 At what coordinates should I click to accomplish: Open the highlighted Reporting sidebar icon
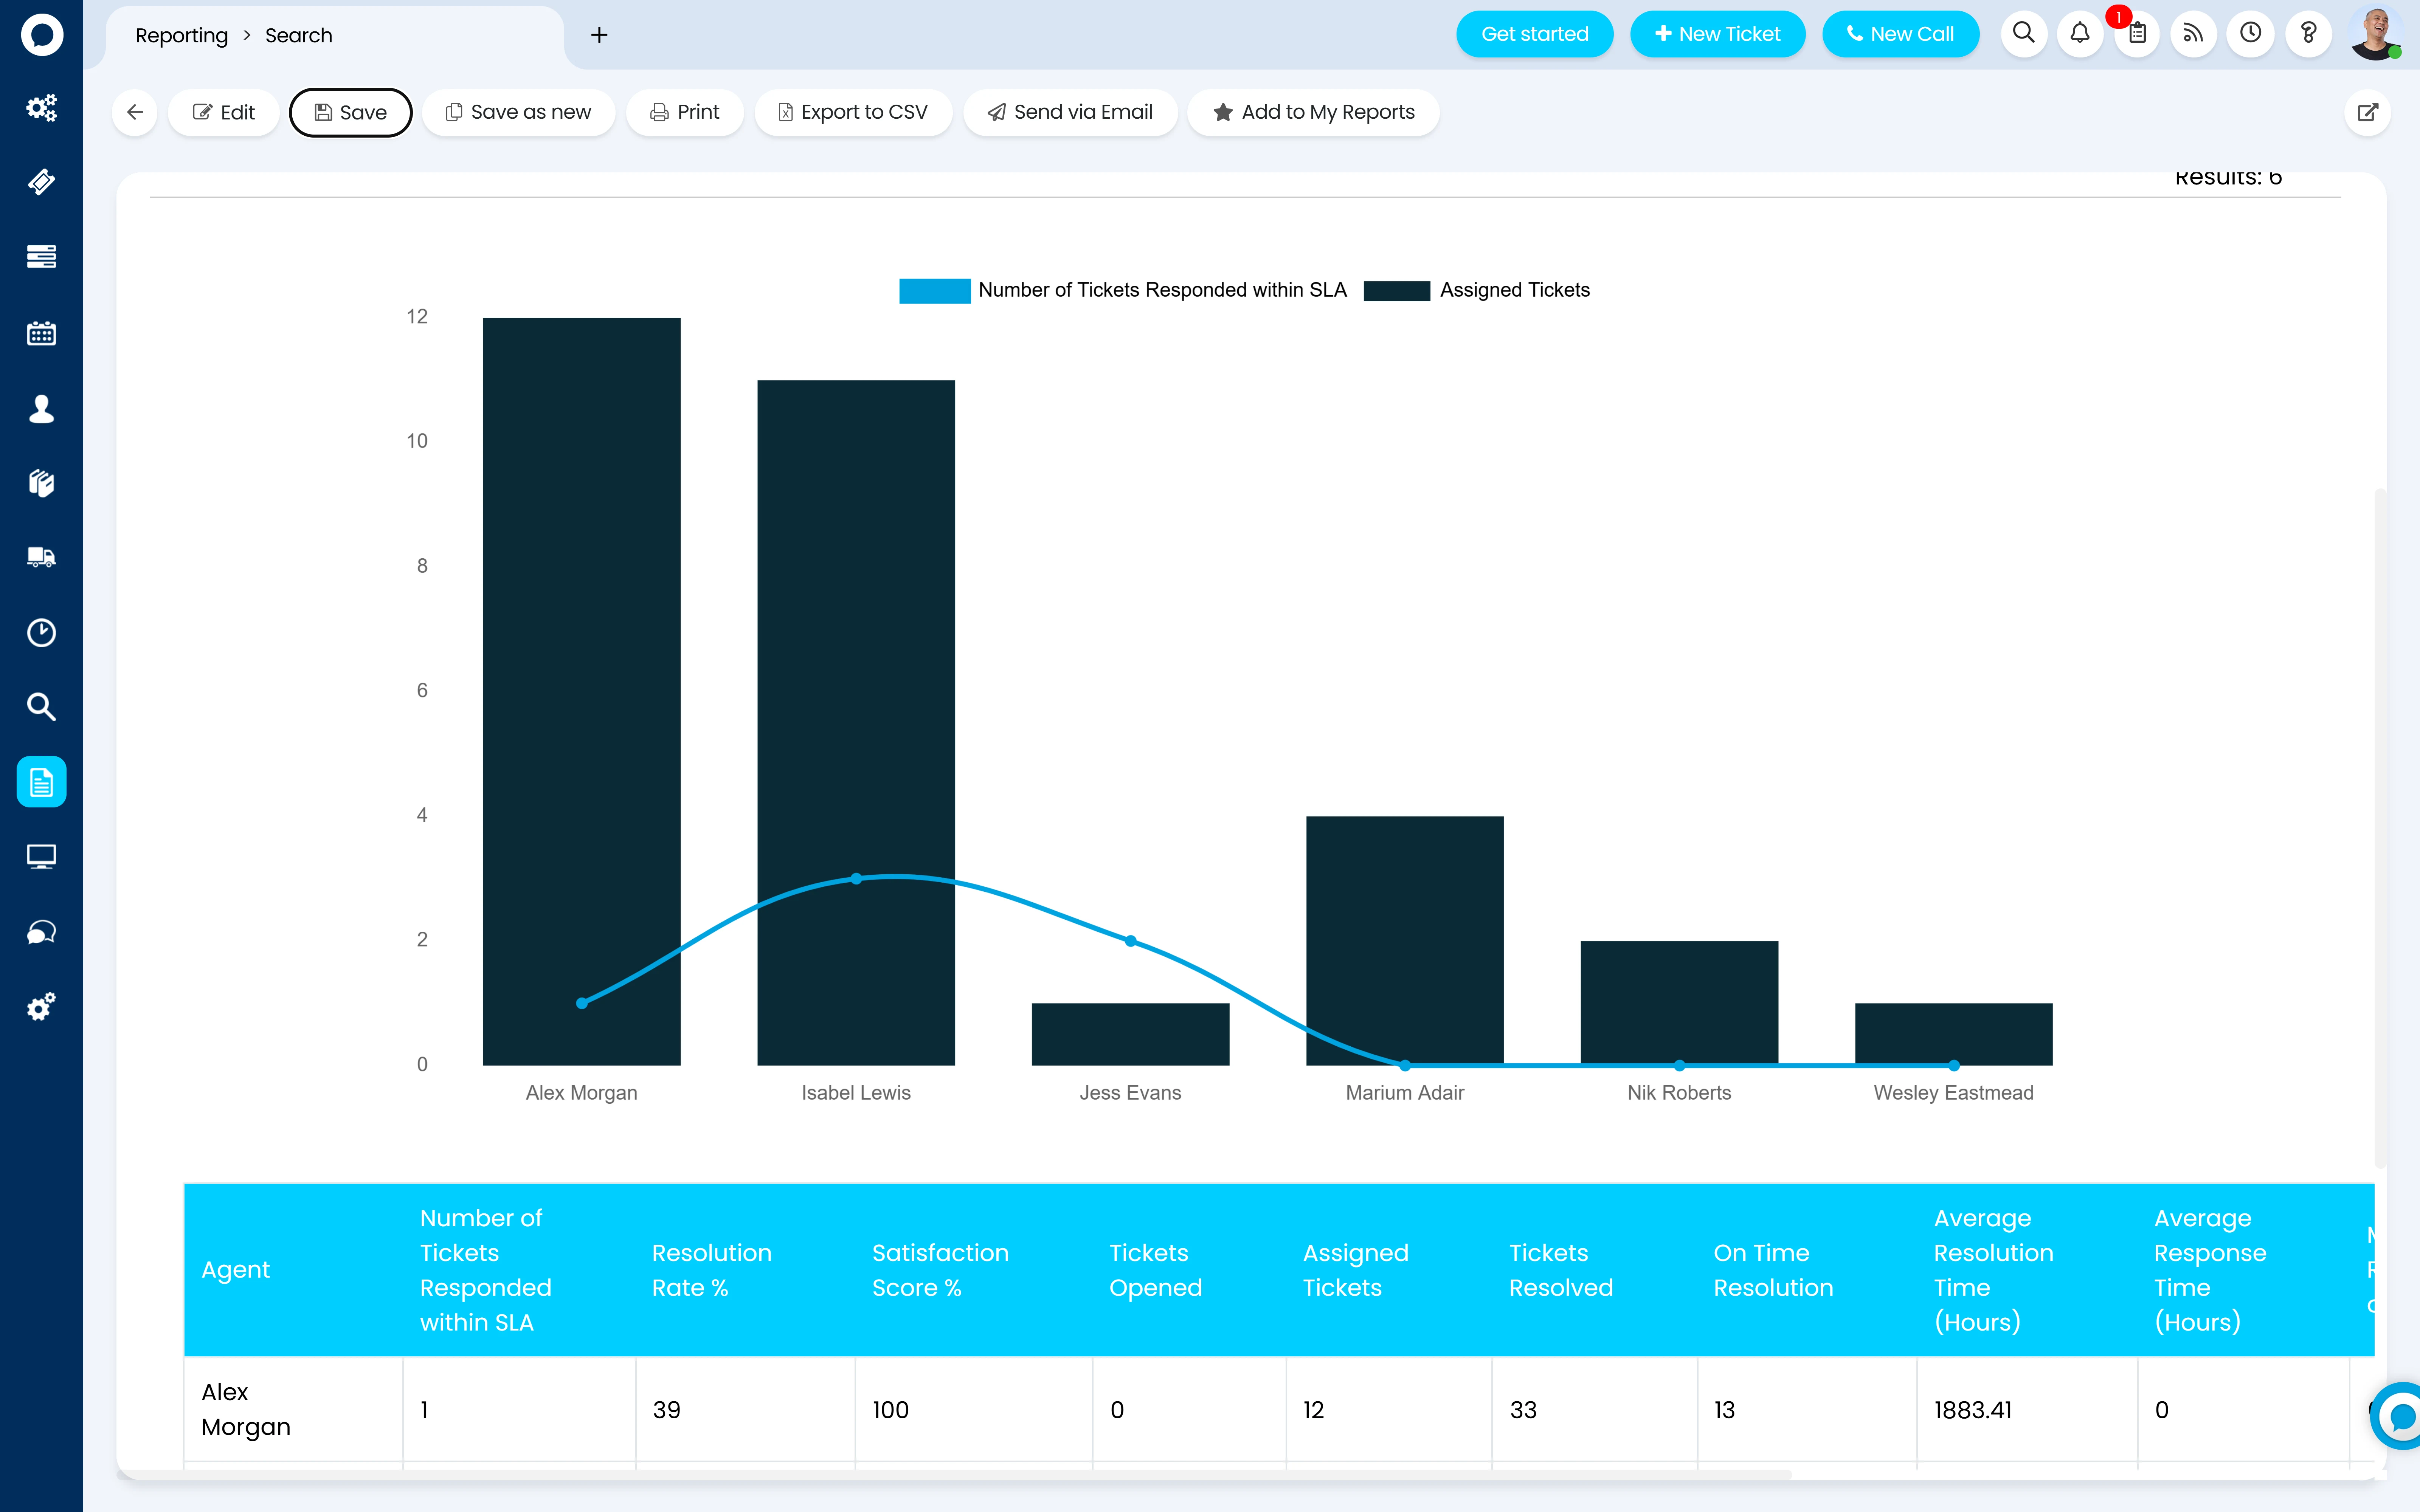41,782
